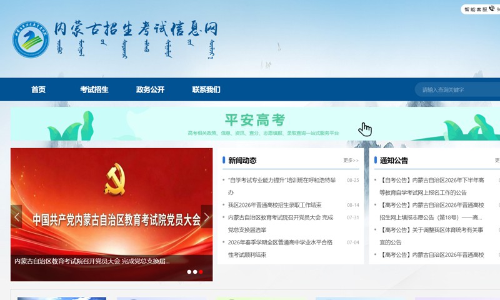Screen dimensions: 500x300
Task: Click the carousel caption 内蒙古自治区教育考试院召开党员大会
Action: click(x=92, y=261)
